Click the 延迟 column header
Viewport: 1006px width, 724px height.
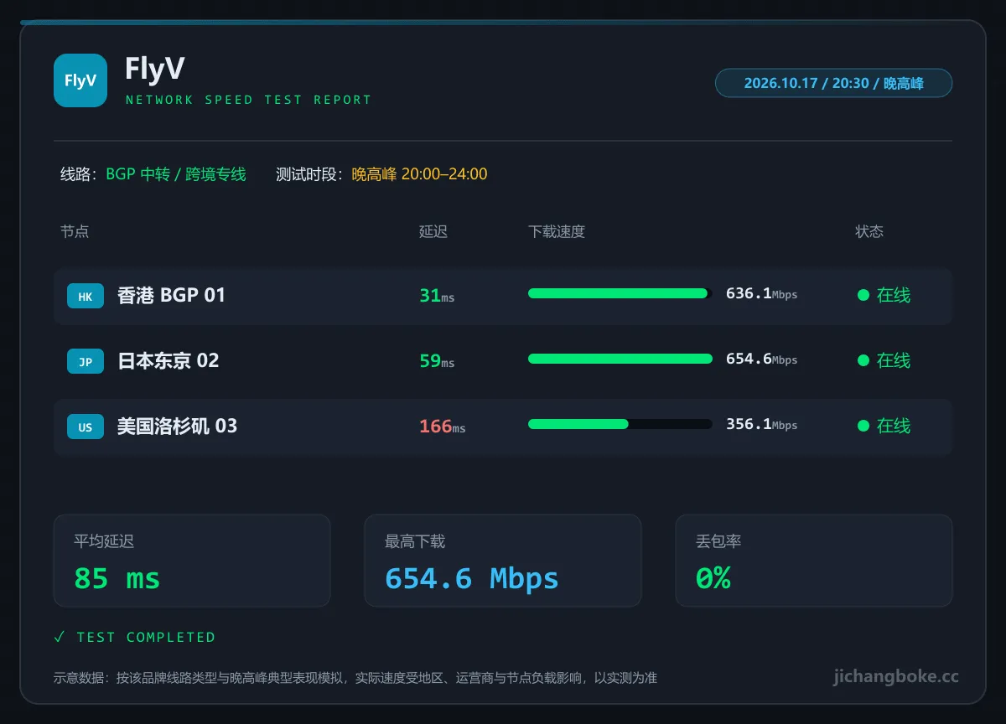click(x=433, y=231)
